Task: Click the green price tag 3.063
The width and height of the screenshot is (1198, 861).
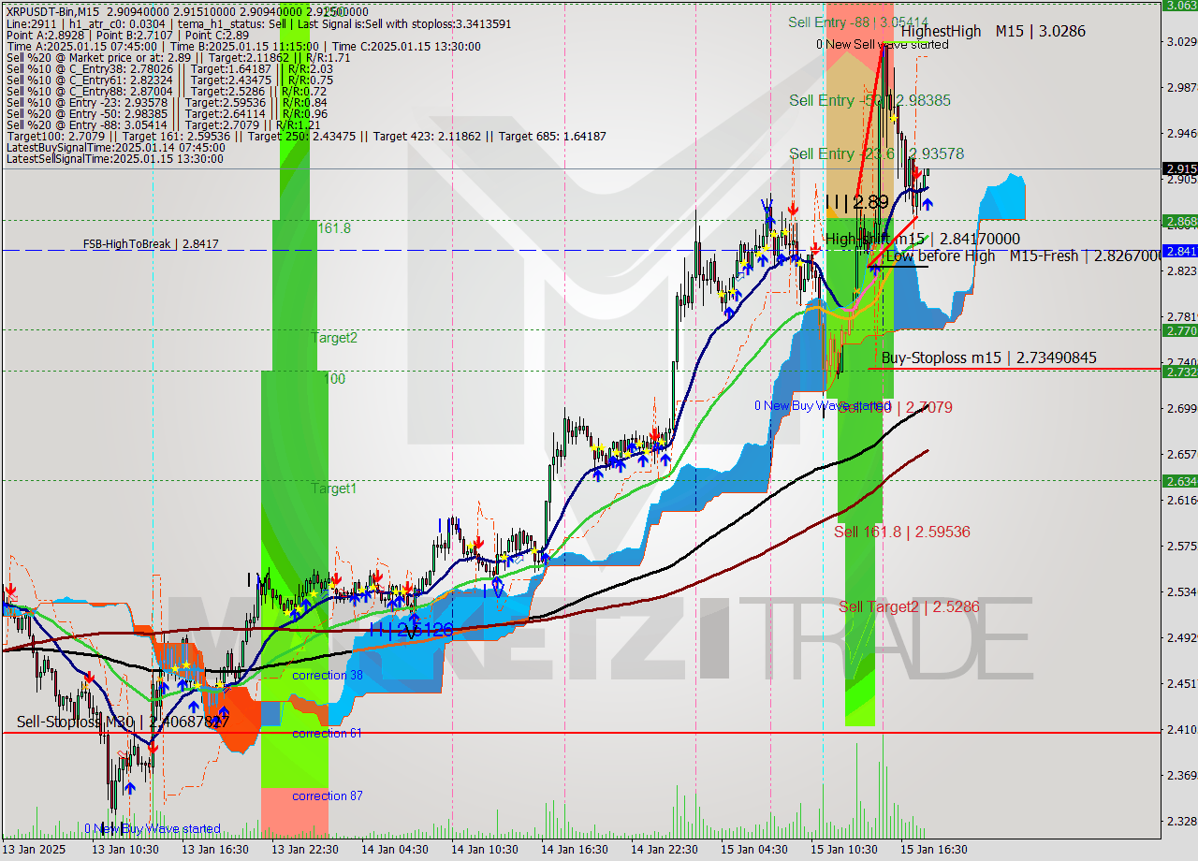Action: coord(1179,5)
